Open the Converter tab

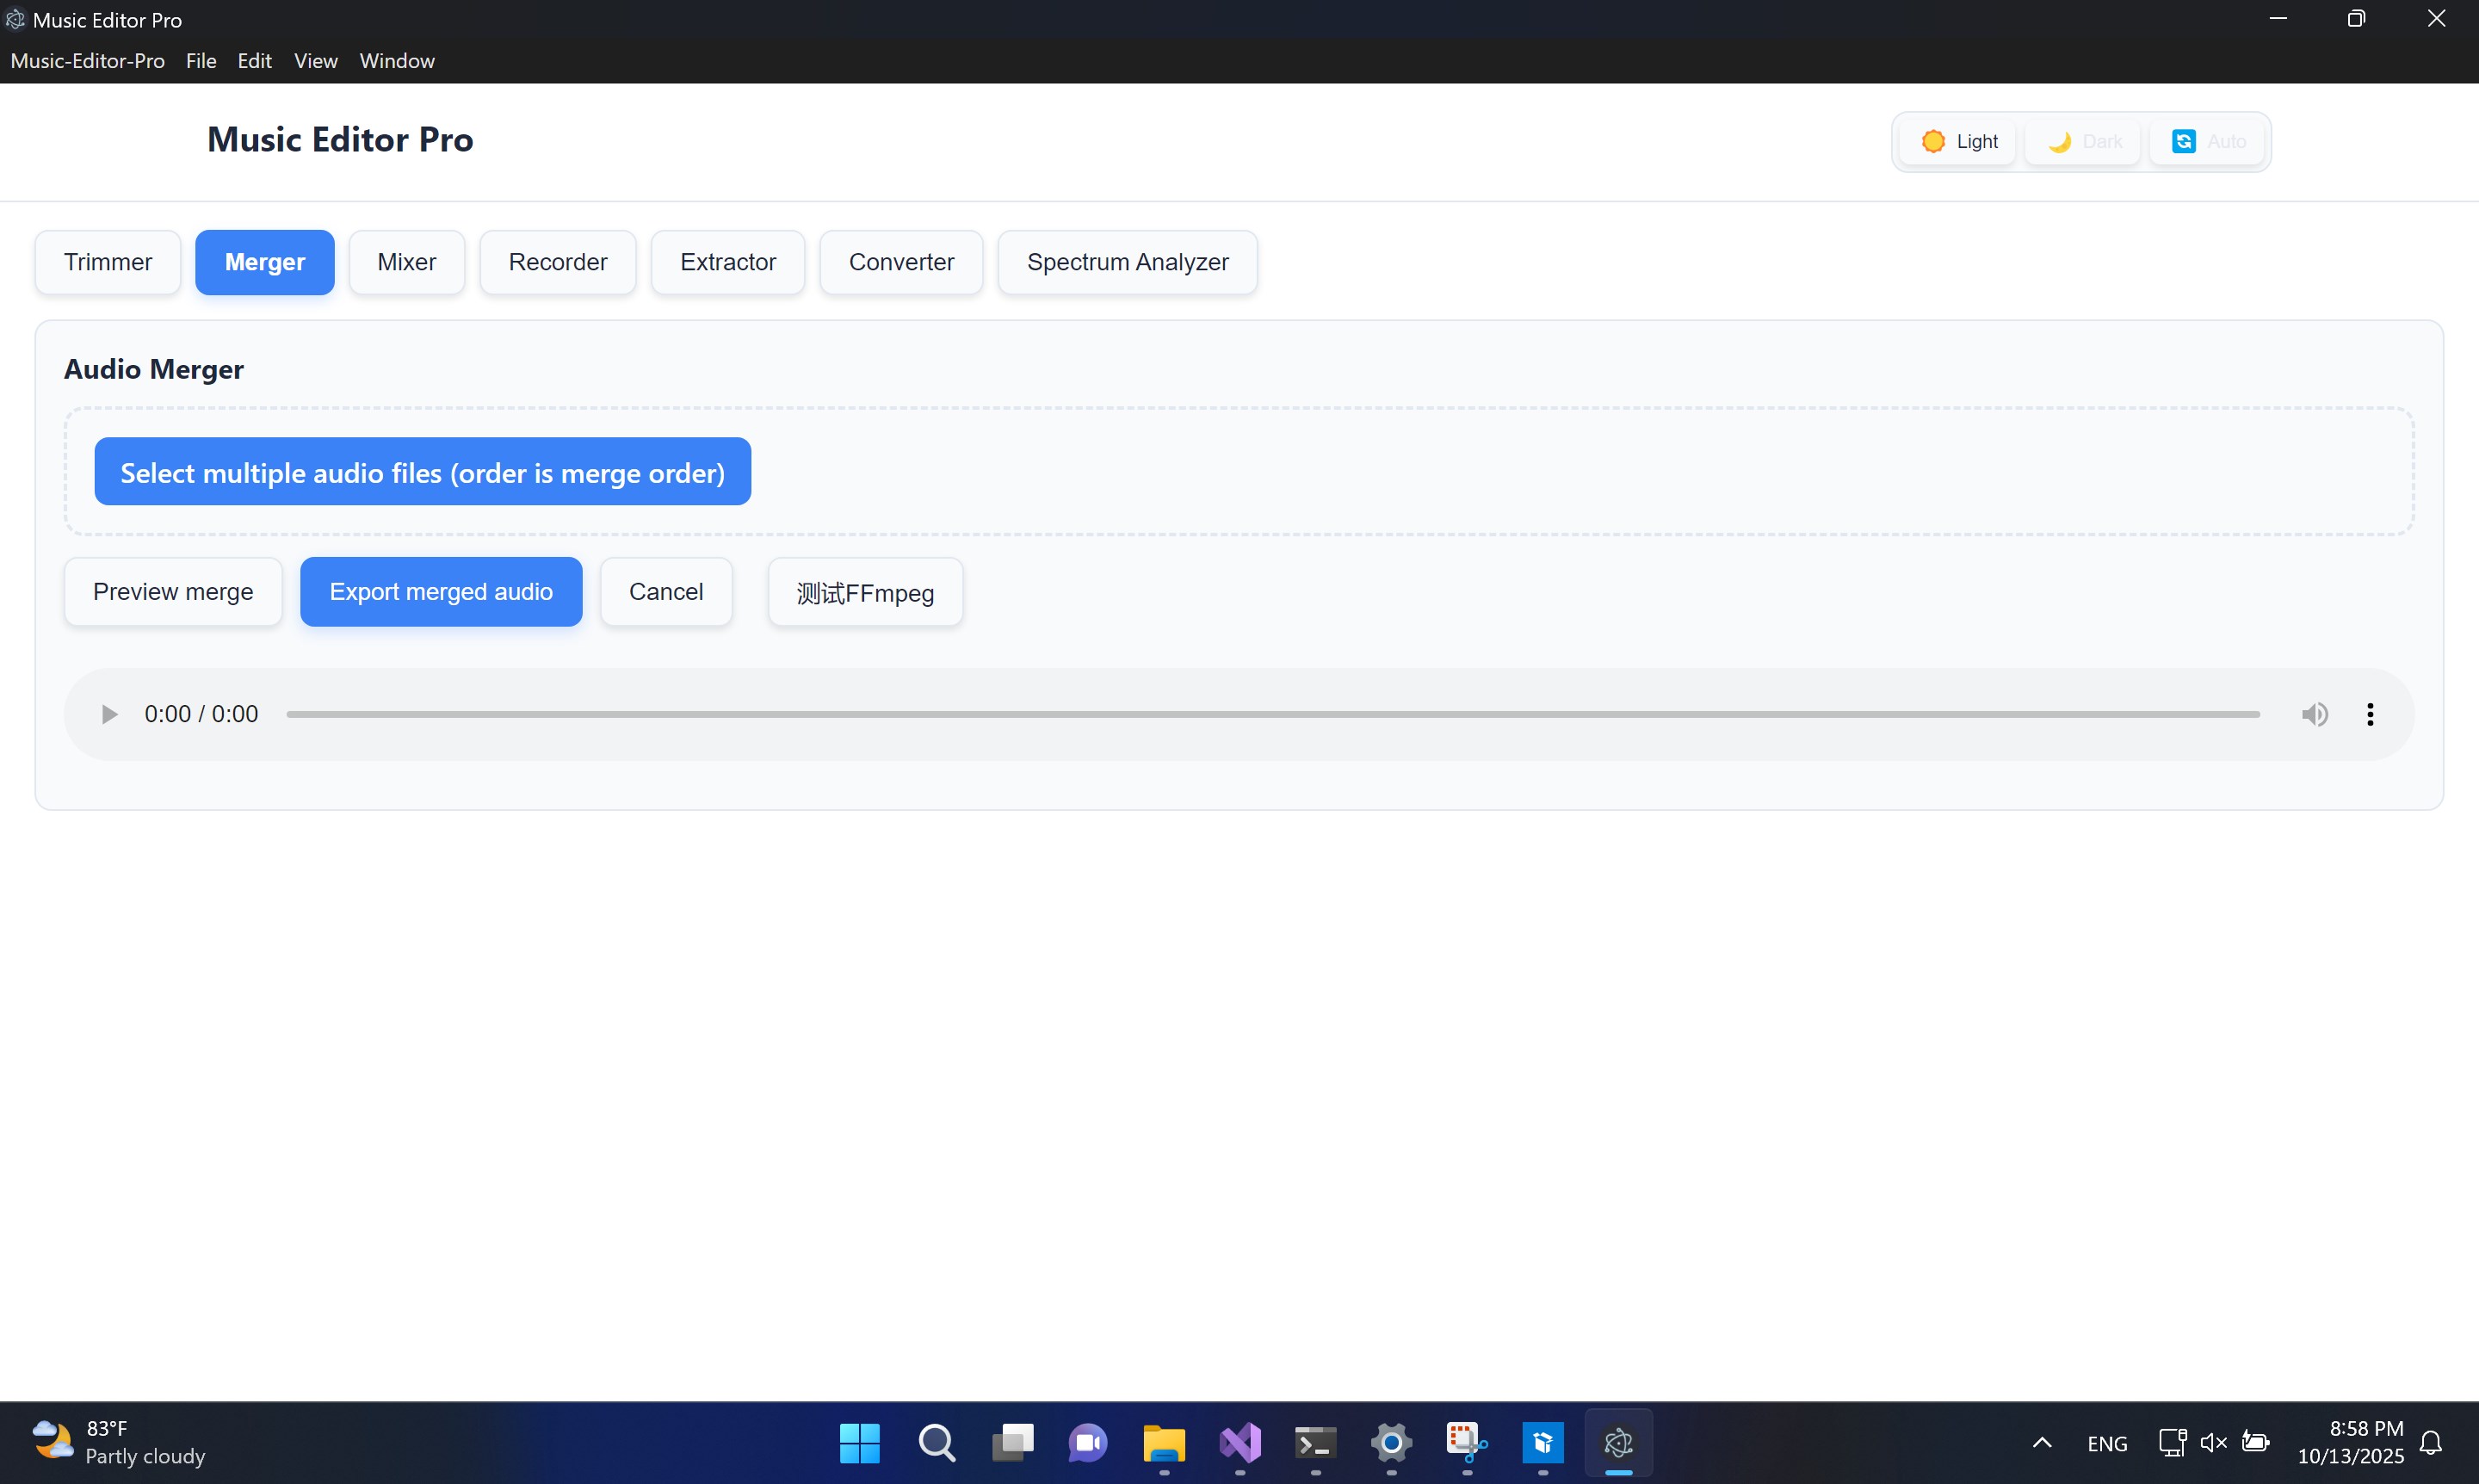pos(902,262)
